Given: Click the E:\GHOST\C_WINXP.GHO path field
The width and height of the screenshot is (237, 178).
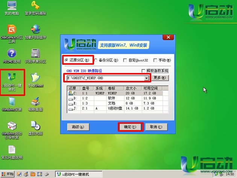Looking at the screenshot, I should [105, 78].
